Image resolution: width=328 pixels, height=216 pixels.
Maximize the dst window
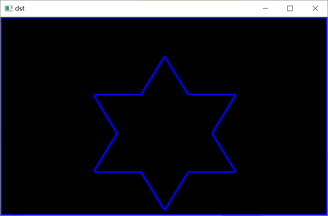(x=290, y=8)
